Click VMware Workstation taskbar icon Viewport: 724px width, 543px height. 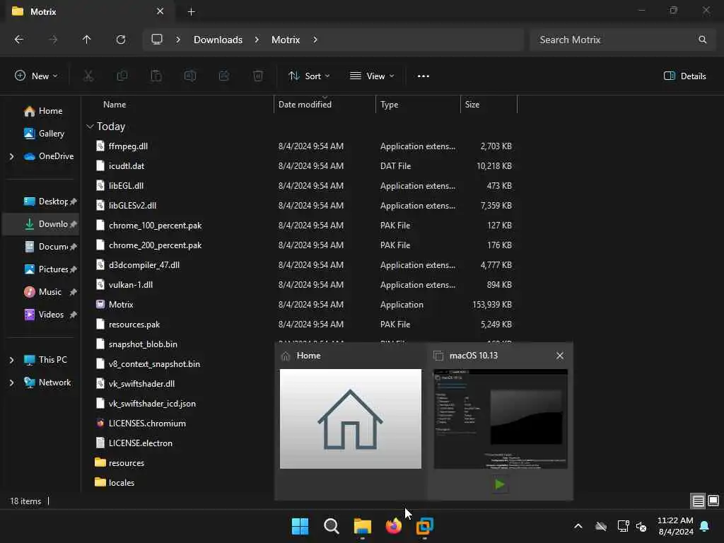[x=425, y=526]
